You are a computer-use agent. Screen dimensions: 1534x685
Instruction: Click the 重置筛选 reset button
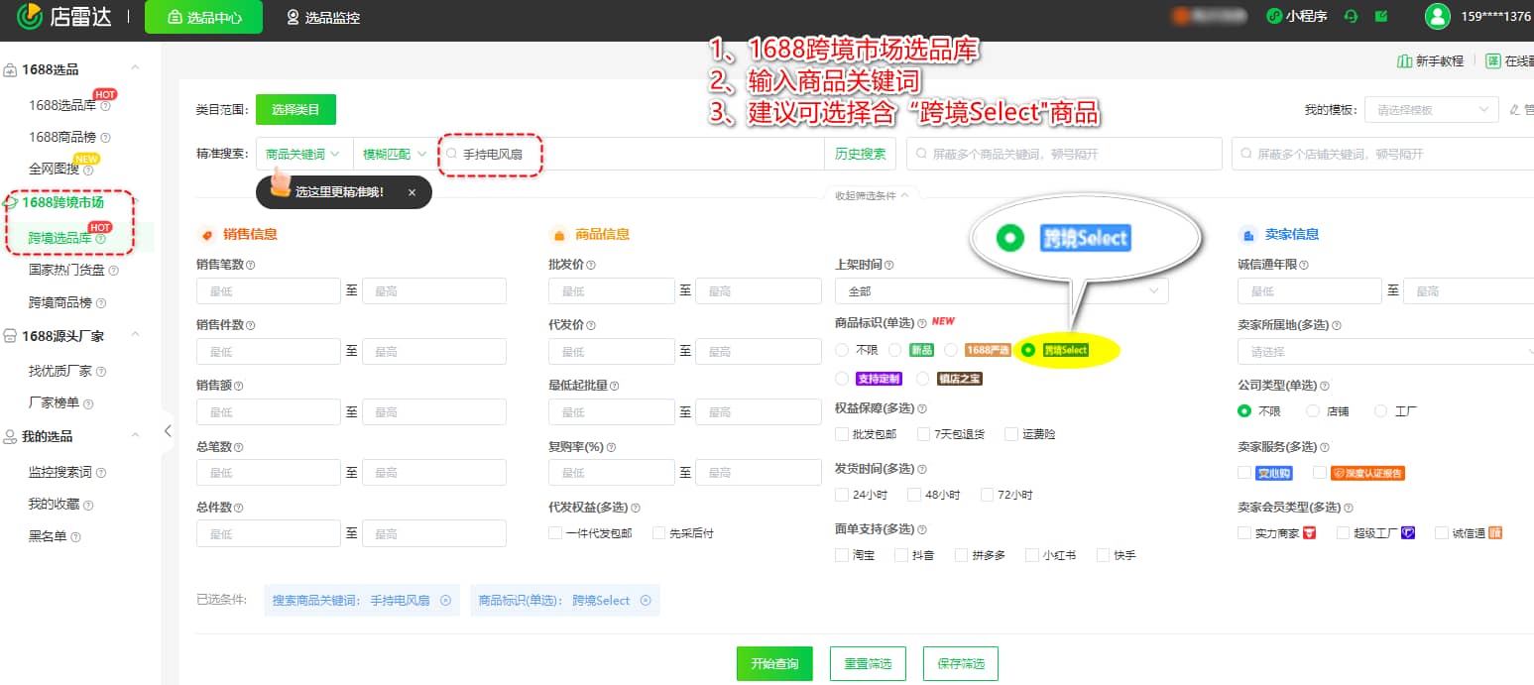click(867, 663)
